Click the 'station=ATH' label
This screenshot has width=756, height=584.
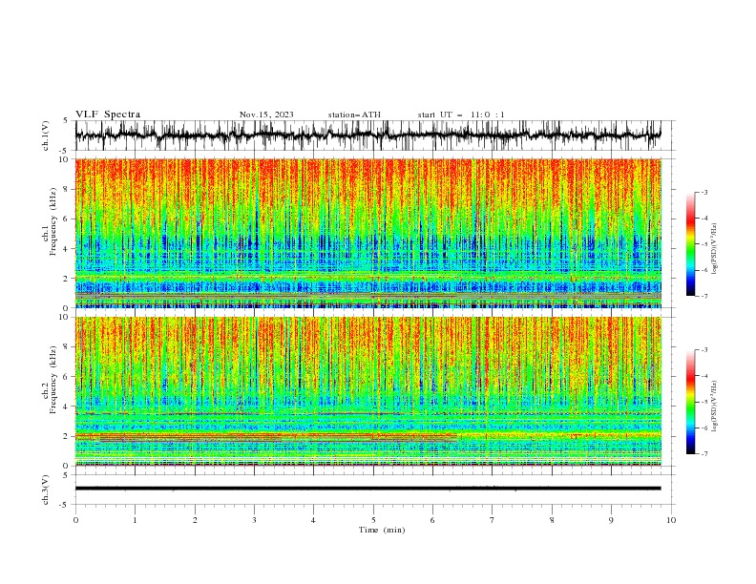pos(354,115)
